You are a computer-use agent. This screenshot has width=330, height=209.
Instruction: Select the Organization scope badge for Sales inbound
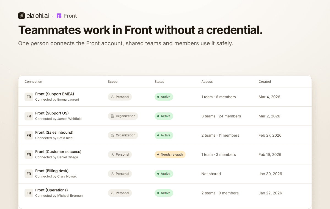(123, 135)
